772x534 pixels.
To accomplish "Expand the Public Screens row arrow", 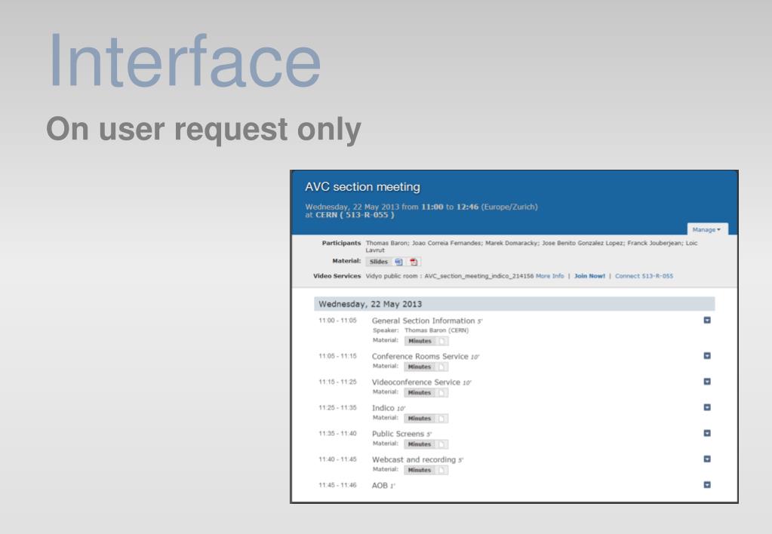I will (707, 433).
